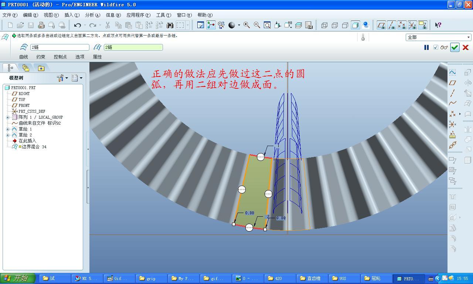The image size is (473, 284).
Task: Accept the feature with green checkmark
Action: tap(455, 47)
